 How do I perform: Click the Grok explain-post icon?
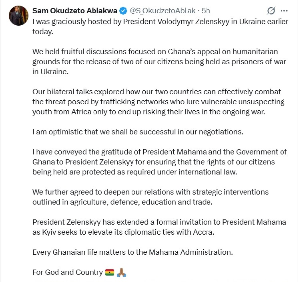click(271, 10)
